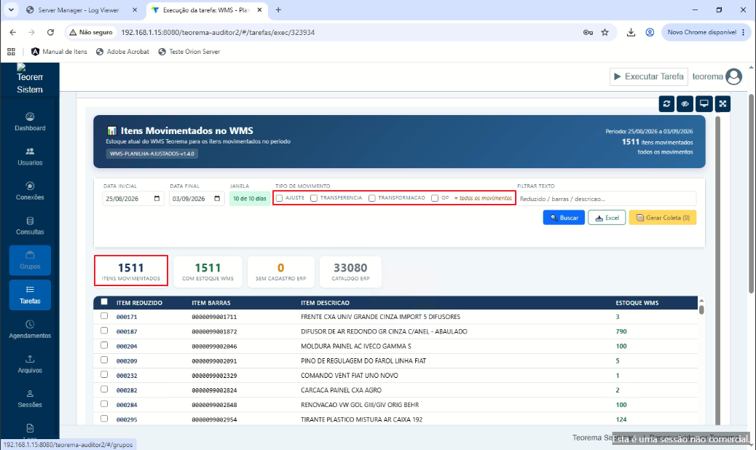Reload the browser page
The image size is (756, 450).
(50, 32)
